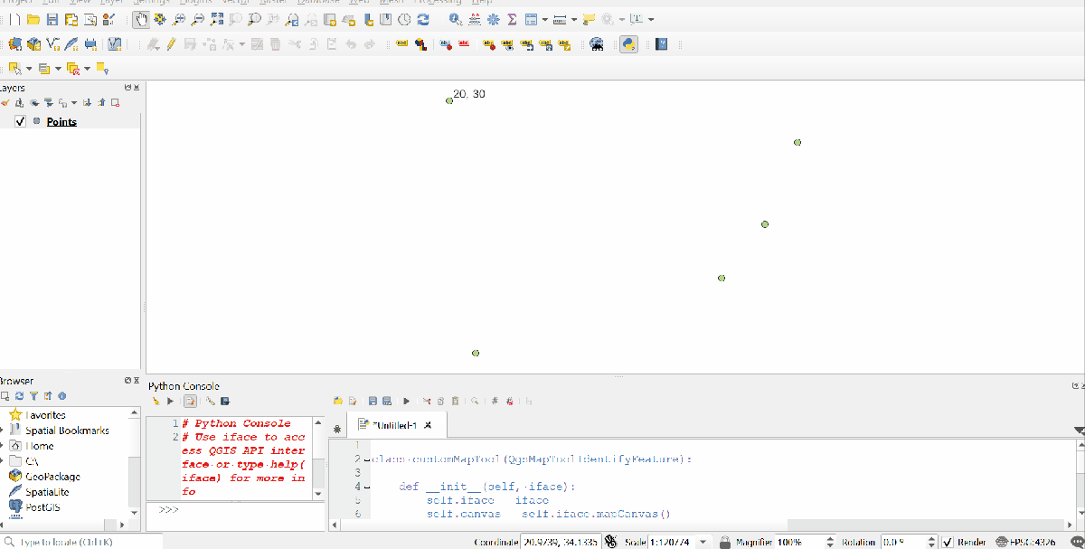Refresh the map canvas with the blue arrows icon
1085x549 pixels.
coord(424,19)
